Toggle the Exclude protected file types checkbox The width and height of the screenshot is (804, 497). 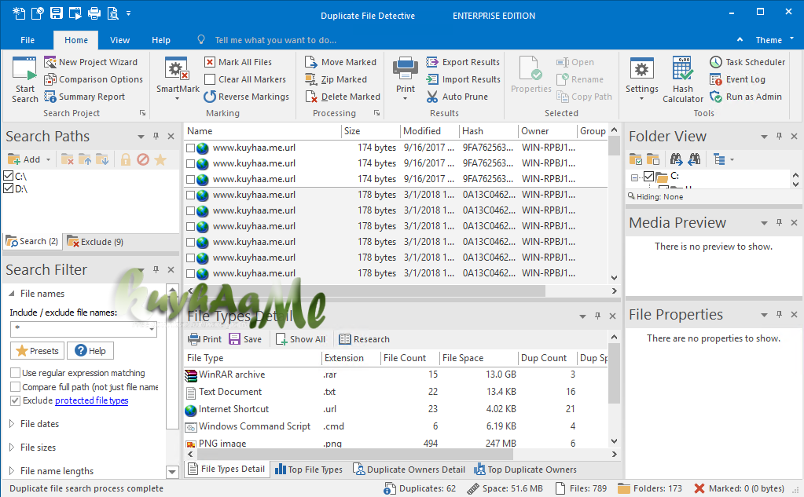[x=16, y=400]
